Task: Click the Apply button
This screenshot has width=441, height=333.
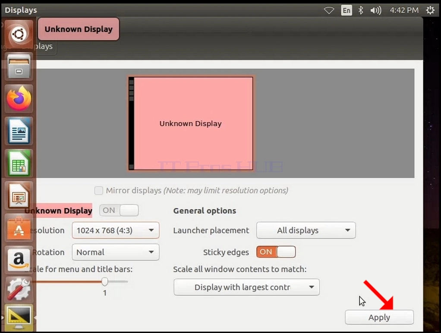Action: click(x=379, y=317)
